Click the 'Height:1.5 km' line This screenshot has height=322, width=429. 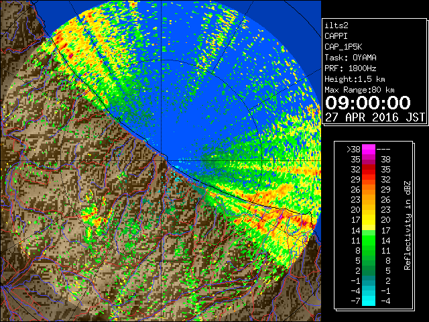(x=355, y=79)
